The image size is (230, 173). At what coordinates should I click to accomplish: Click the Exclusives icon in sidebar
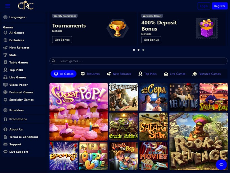pyautogui.click(x=5, y=40)
